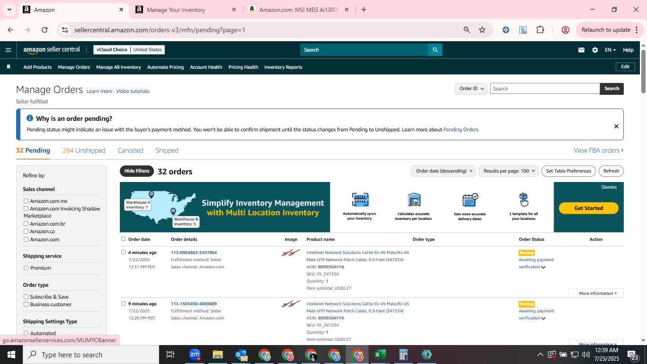Check the Business customer order type
647x364 pixels.
click(26, 304)
